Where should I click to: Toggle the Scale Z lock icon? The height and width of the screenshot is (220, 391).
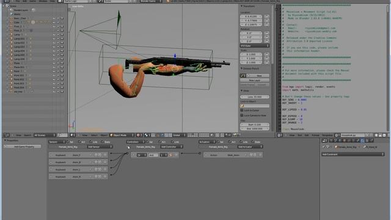(267, 62)
